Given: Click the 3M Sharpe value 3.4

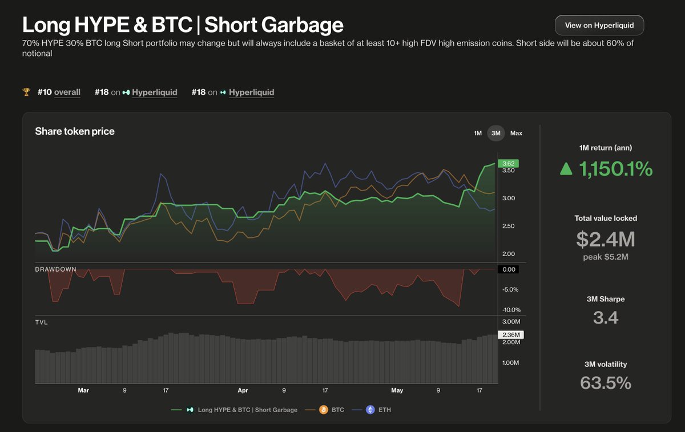Looking at the screenshot, I should [606, 317].
